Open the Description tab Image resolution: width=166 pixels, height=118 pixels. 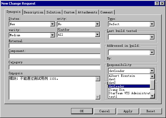pos(34,12)
